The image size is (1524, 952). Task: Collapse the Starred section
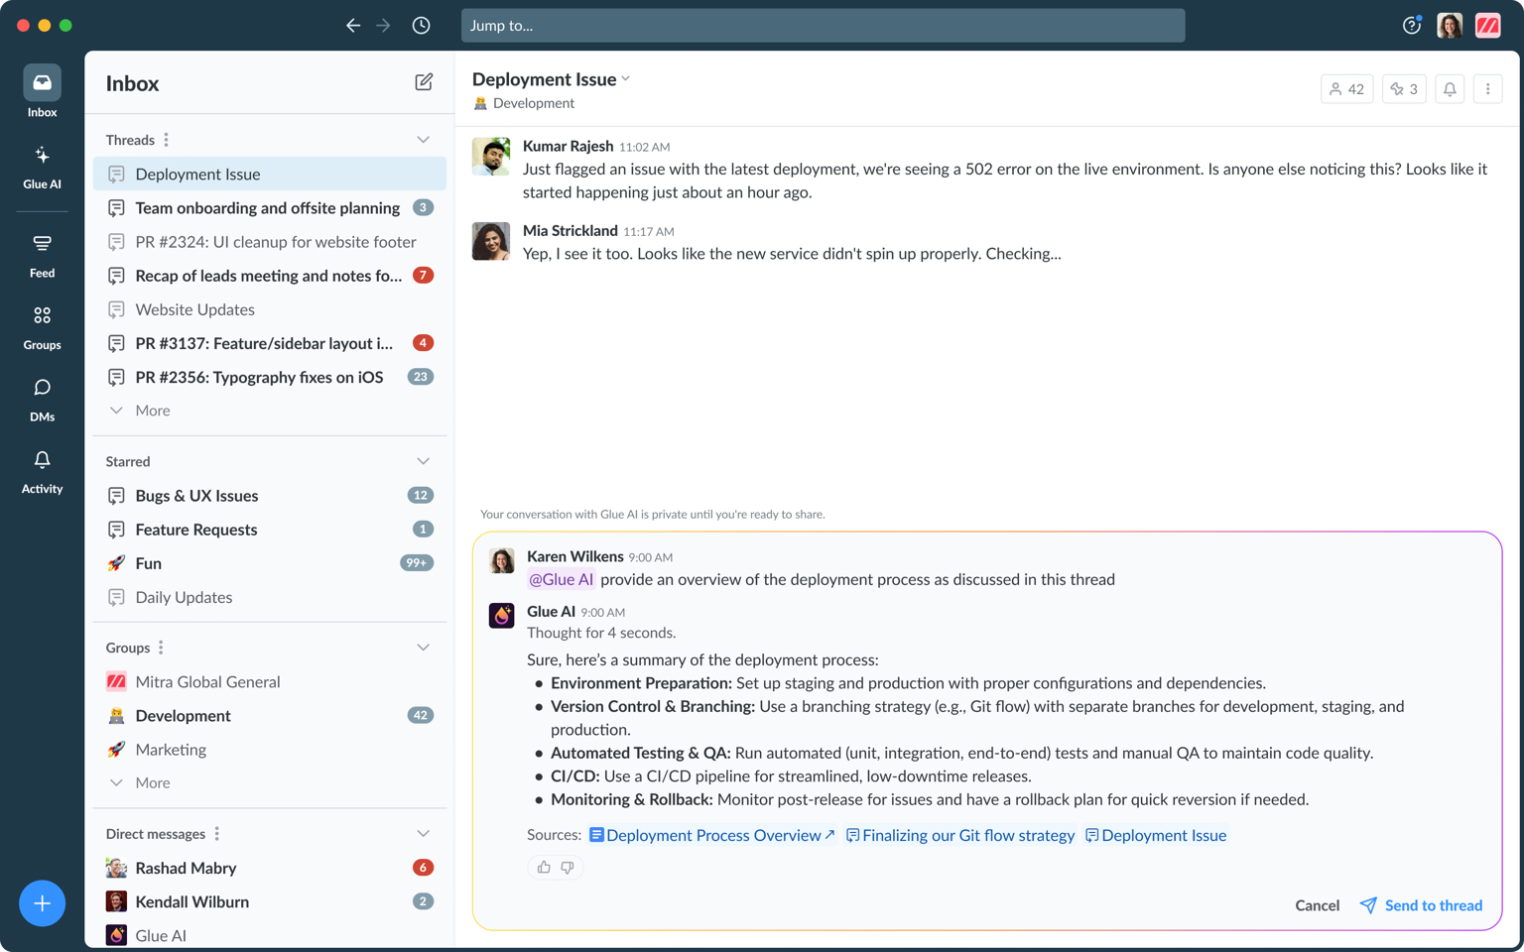(x=424, y=461)
